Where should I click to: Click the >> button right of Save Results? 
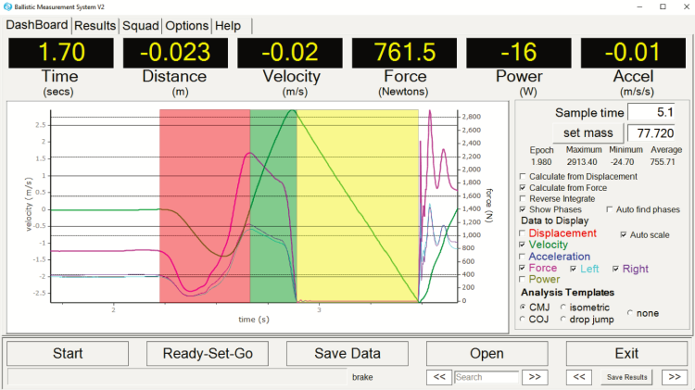pos(673,377)
